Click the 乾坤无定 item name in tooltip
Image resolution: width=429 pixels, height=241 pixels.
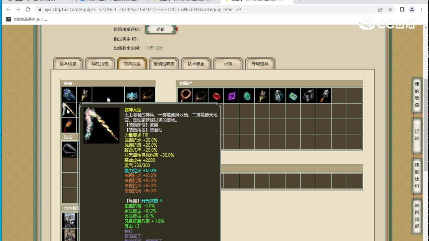pos(133,110)
